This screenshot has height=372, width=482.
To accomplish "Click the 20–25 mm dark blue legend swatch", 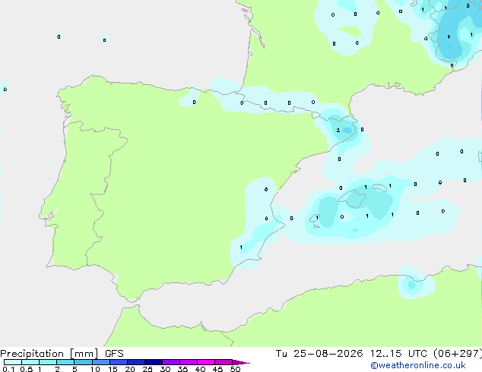I will click(136, 362).
